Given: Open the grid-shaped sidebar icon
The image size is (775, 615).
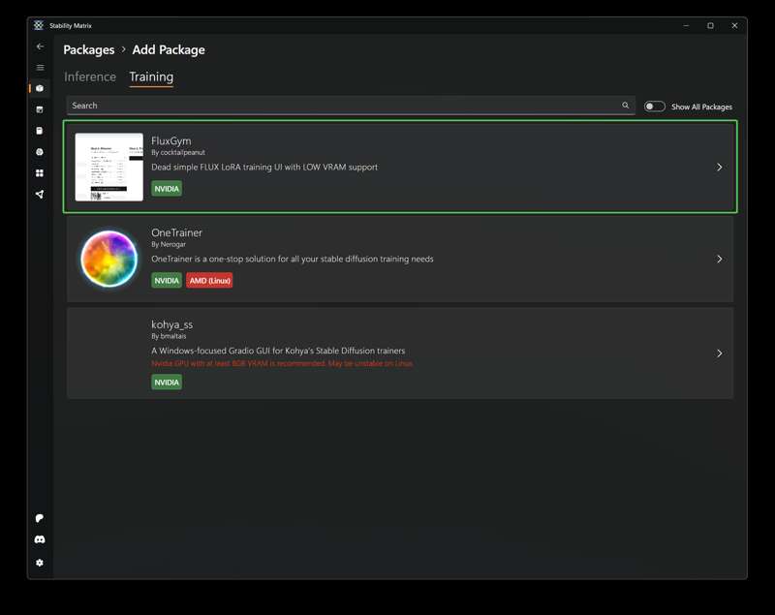Looking at the screenshot, I should coord(40,173).
